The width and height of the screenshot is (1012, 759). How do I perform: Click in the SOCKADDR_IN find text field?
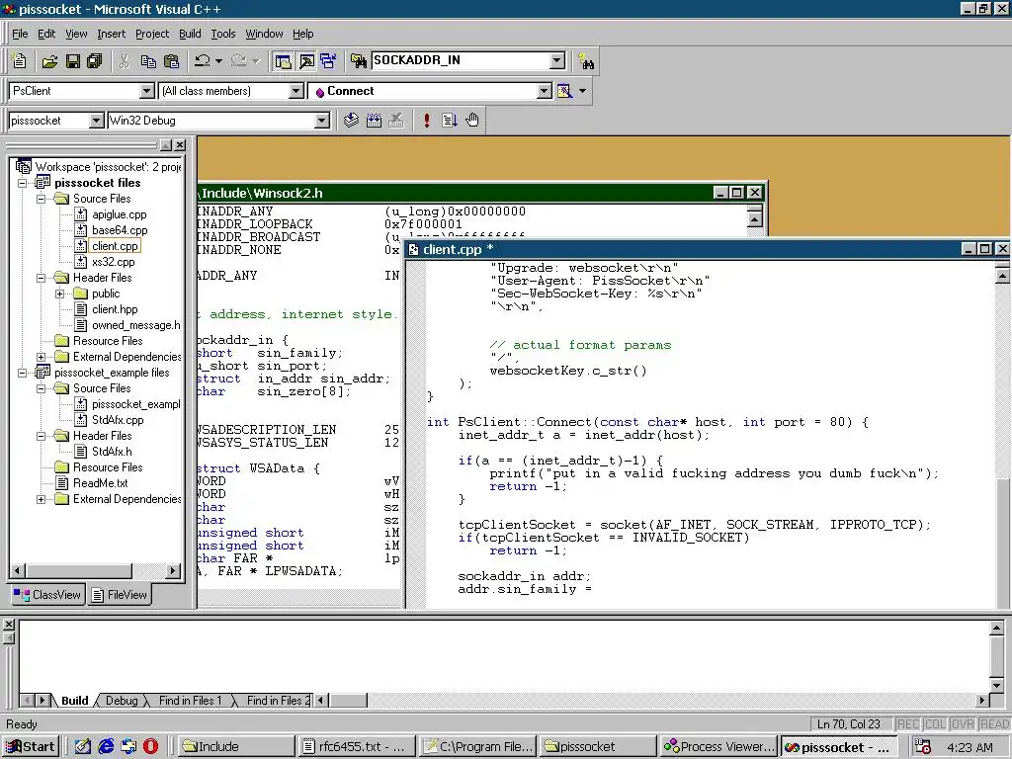[x=461, y=60]
